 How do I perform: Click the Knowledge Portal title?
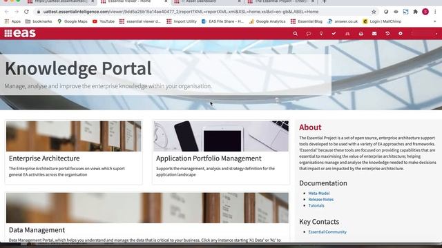coord(78,69)
